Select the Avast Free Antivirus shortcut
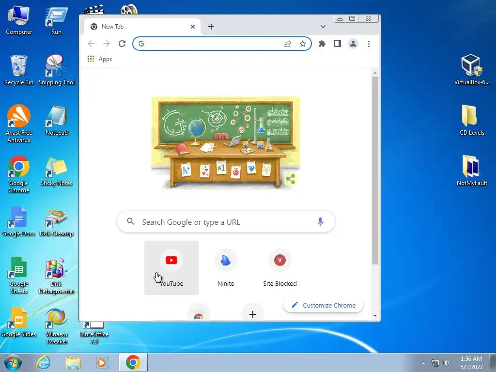The width and height of the screenshot is (496, 372). coord(19,124)
